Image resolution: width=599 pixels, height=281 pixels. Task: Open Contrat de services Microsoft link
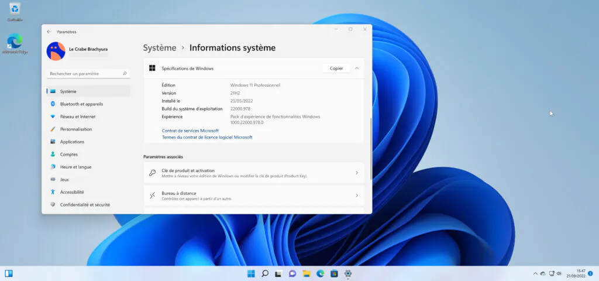[x=190, y=131]
